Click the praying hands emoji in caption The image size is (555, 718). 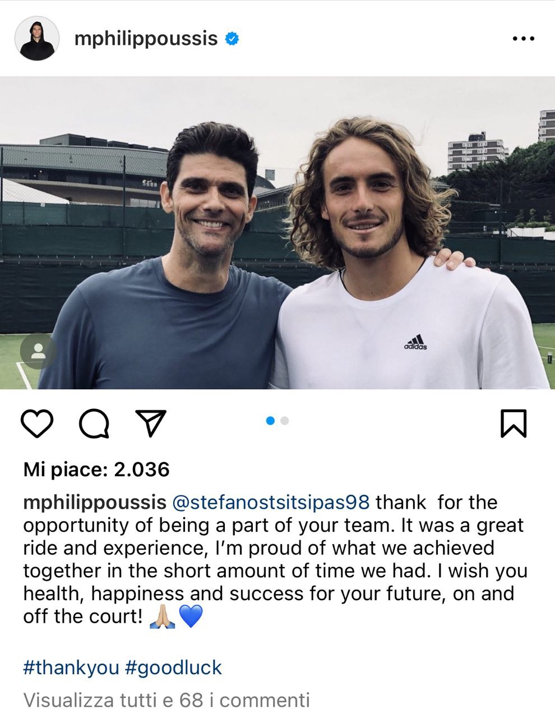point(163,617)
